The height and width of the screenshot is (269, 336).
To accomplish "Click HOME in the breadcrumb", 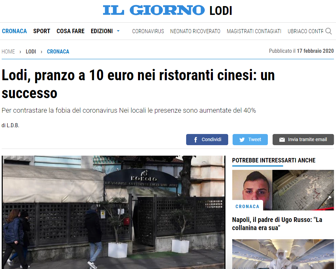I will (8, 51).
